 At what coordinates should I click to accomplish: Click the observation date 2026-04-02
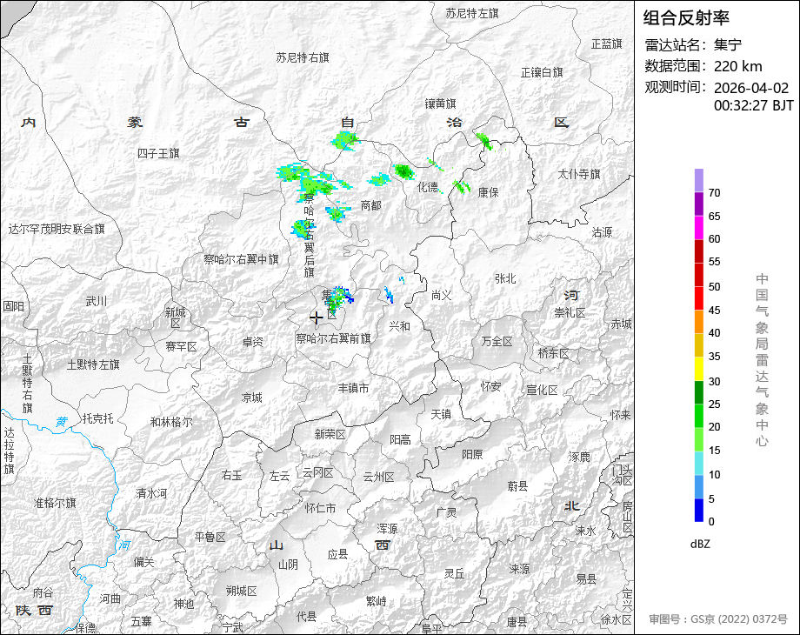[x=751, y=88]
